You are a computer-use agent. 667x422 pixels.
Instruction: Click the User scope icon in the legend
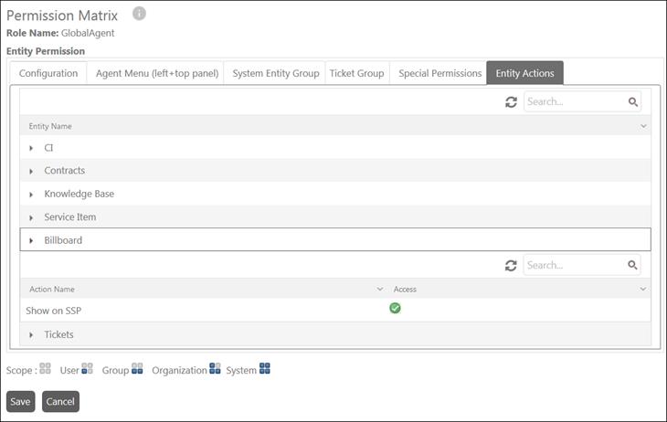point(87,369)
